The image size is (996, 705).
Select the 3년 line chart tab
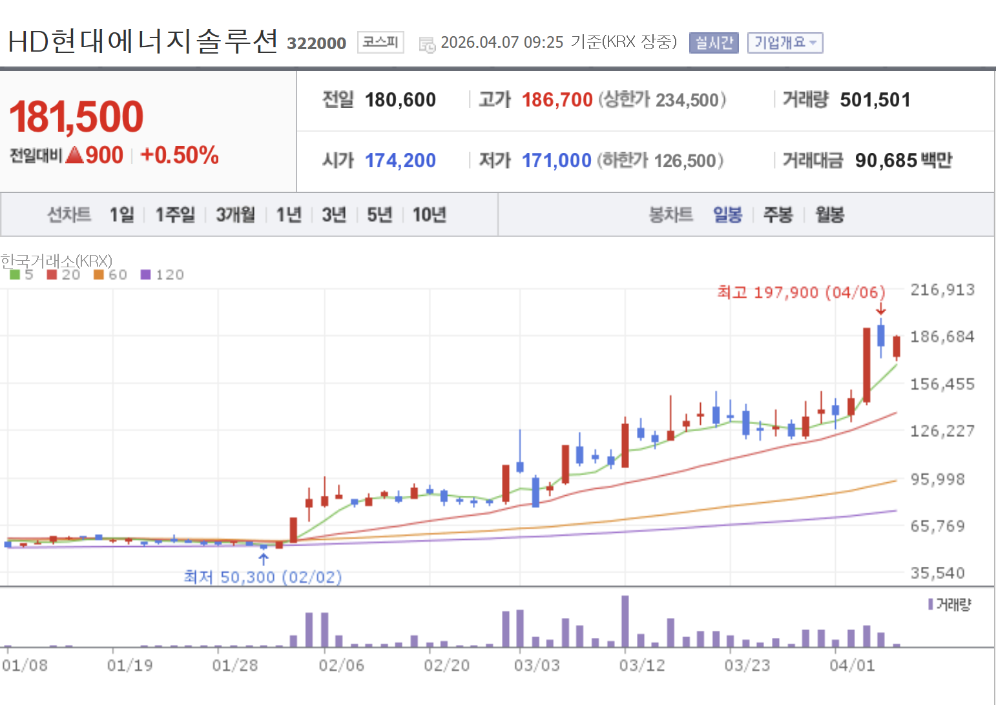point(334,214)
